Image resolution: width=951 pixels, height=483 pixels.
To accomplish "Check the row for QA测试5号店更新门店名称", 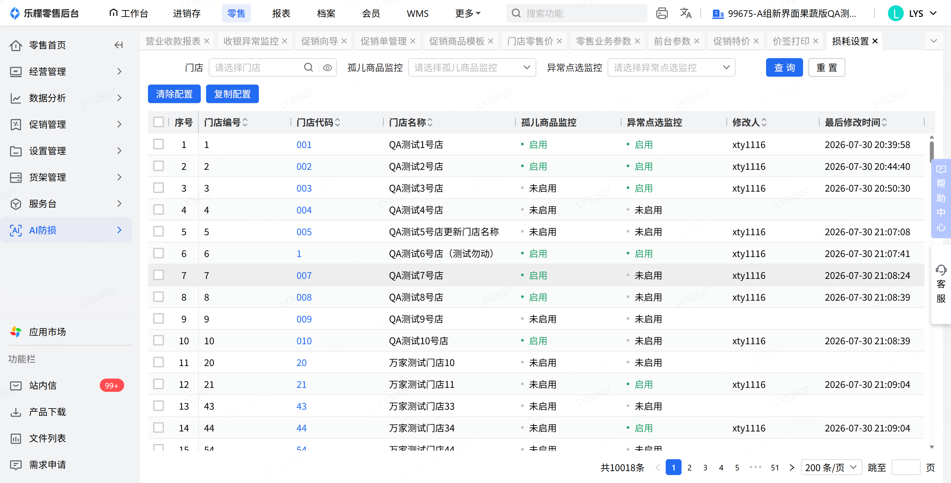I will click(x=158, y=231).
